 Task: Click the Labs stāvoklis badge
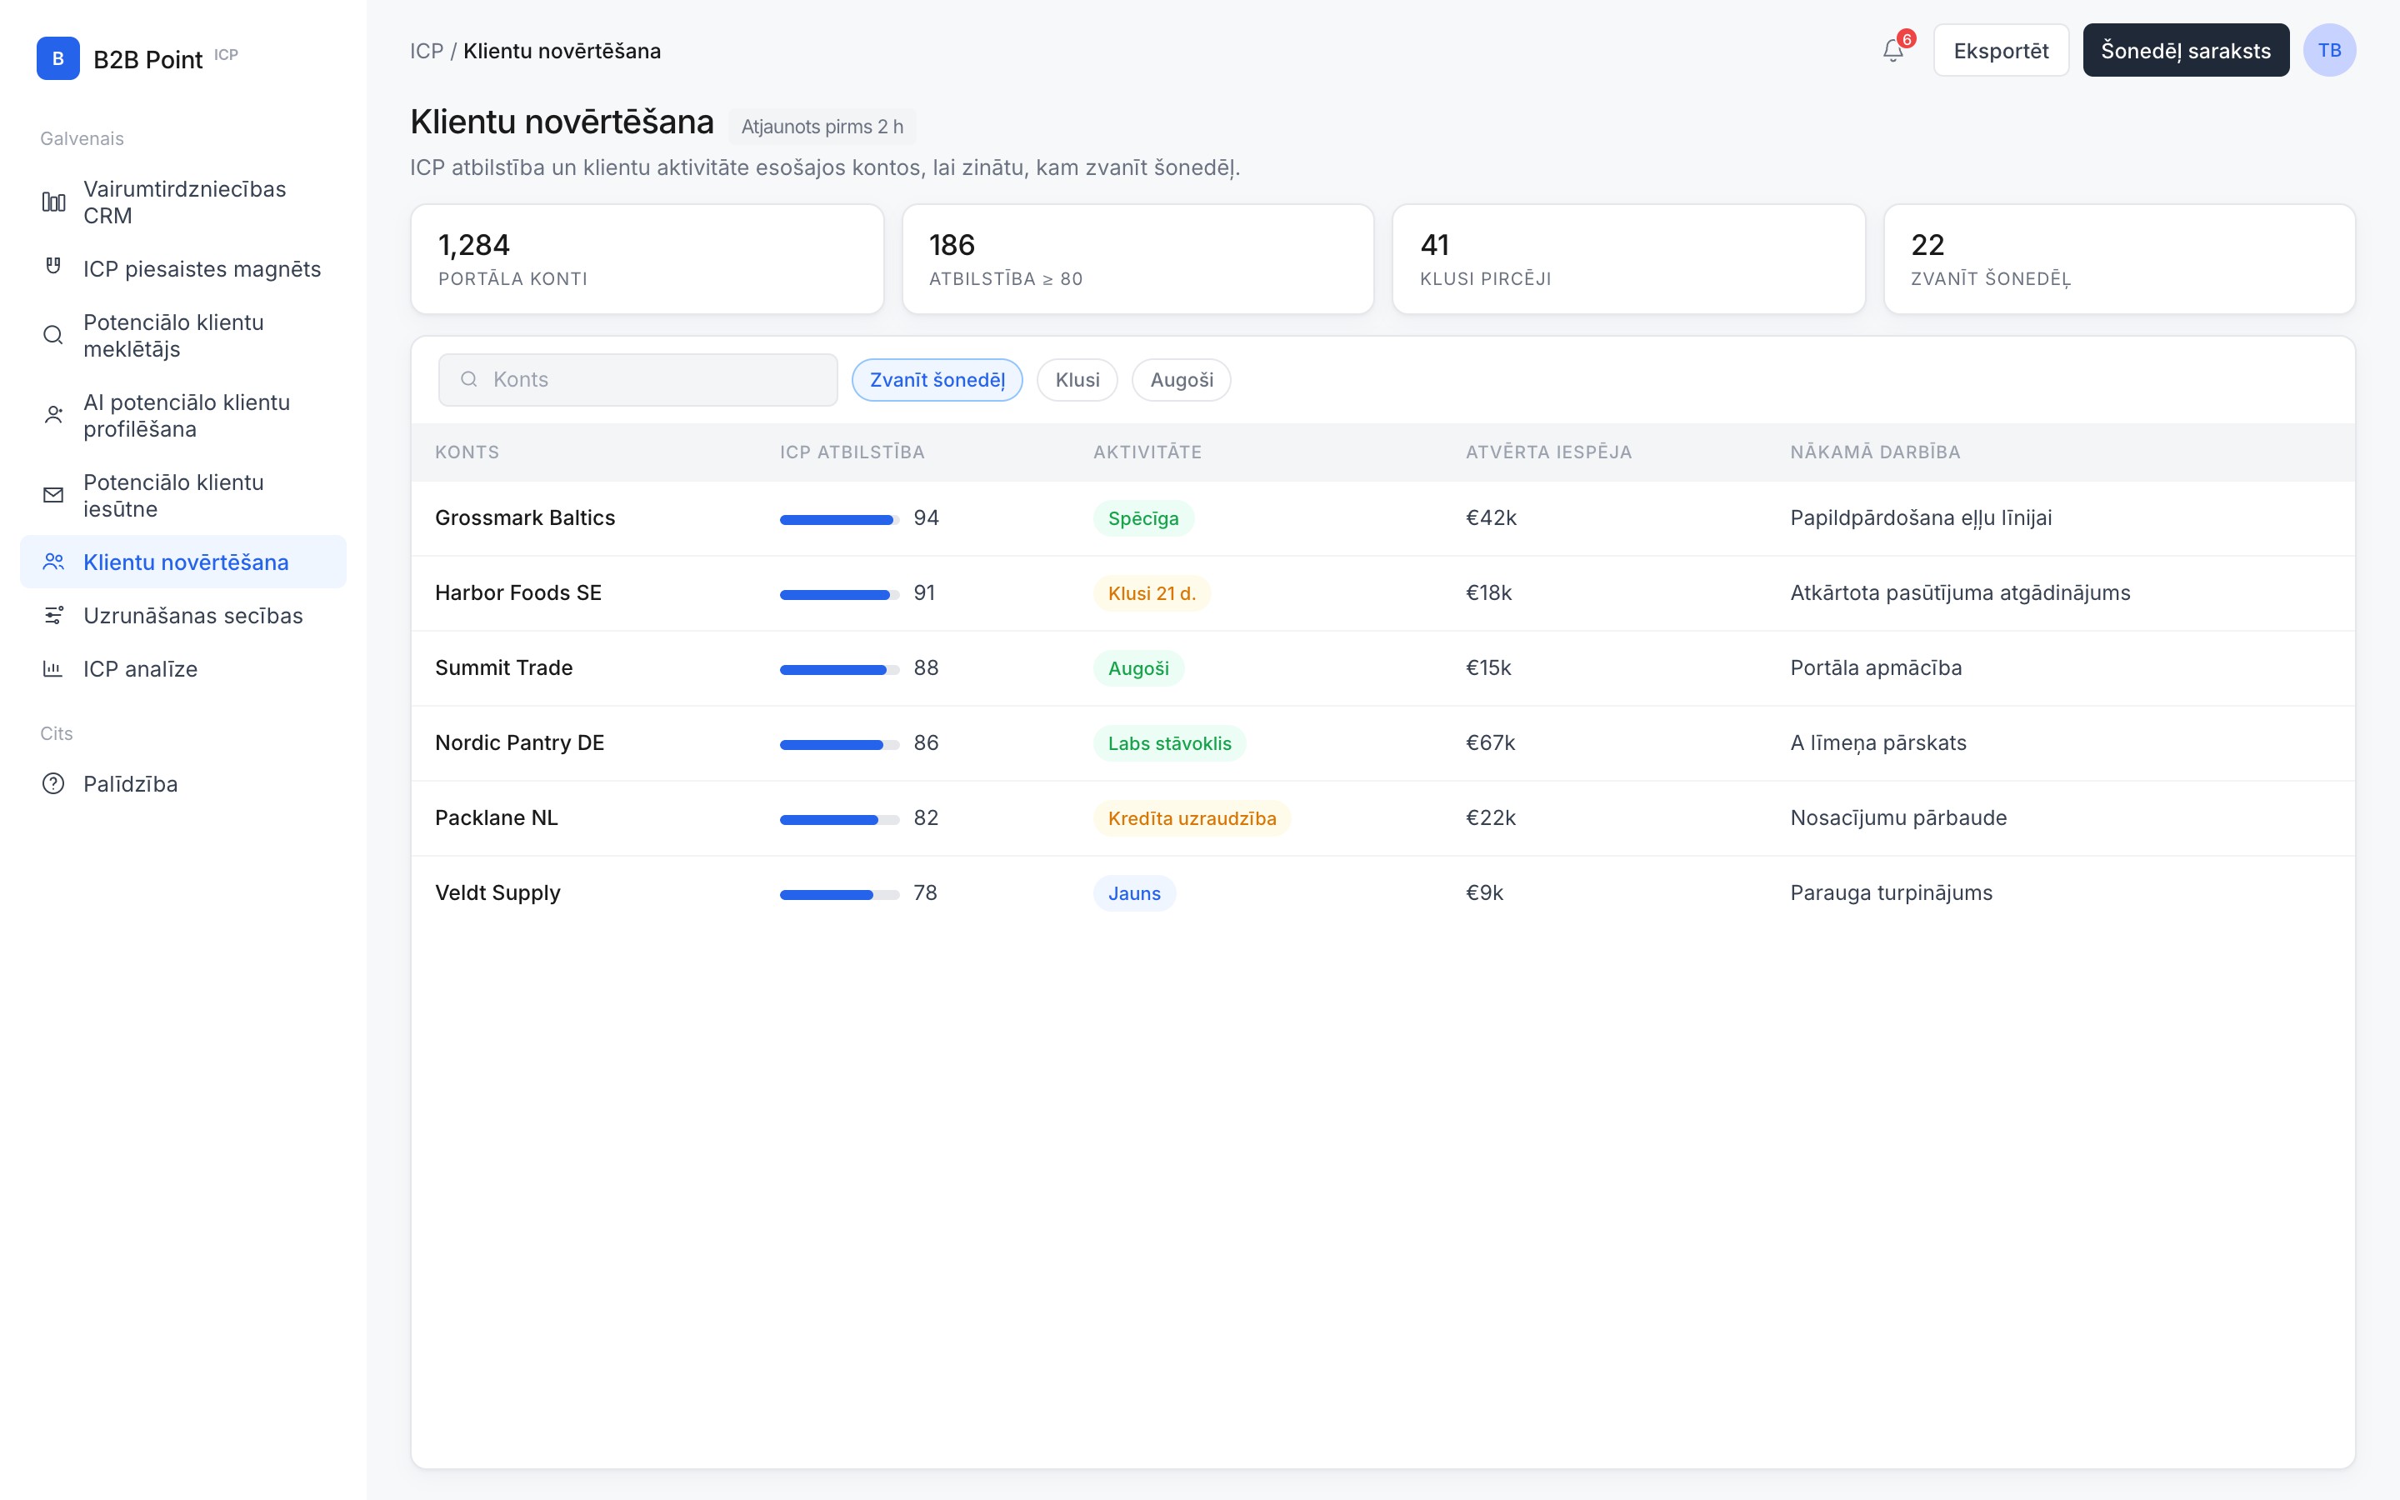point(1169,743)
